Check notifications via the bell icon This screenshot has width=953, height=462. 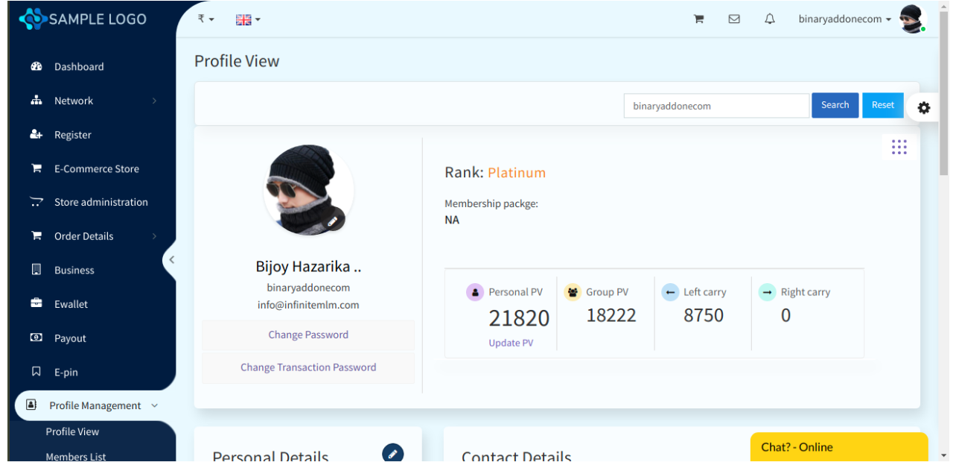tap(770, 19)
